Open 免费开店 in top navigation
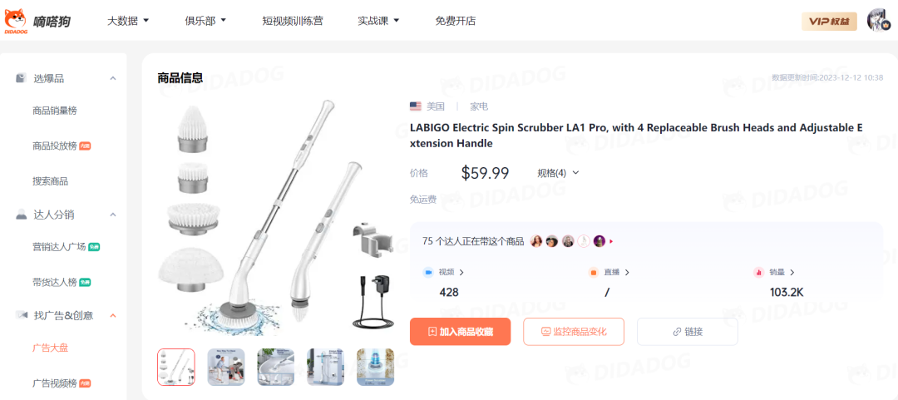Screen dimensions: 898x400 (x=456, y=21)
